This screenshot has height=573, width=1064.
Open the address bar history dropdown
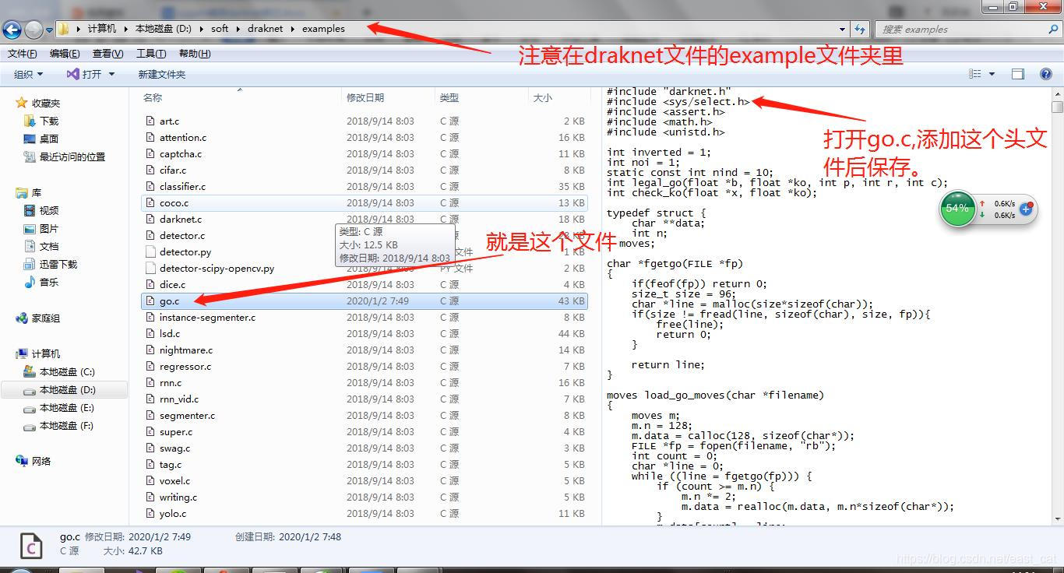843,29
